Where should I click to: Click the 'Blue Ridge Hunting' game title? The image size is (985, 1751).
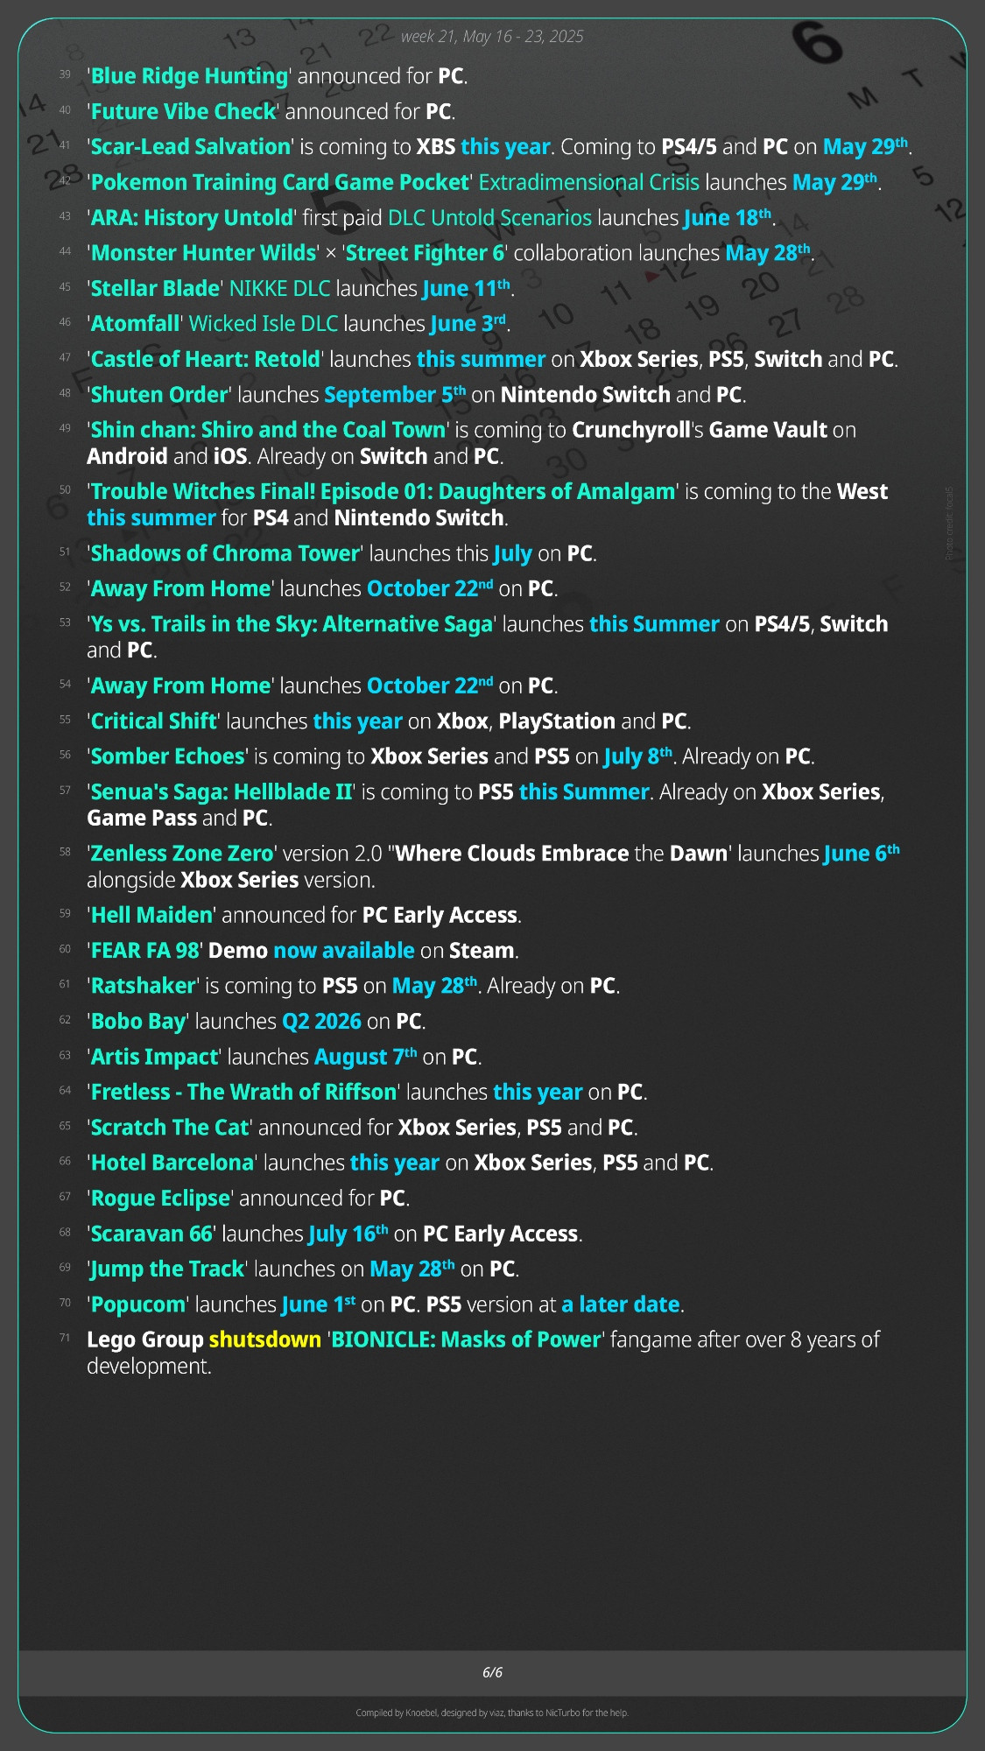point(189,76)
